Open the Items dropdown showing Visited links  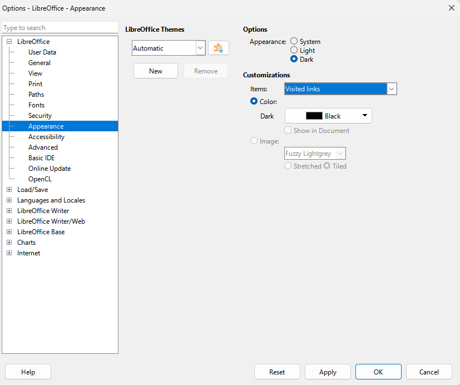pos(340,88)
